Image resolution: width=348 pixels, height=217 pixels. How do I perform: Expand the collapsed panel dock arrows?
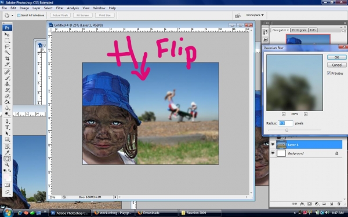point(267,23)
